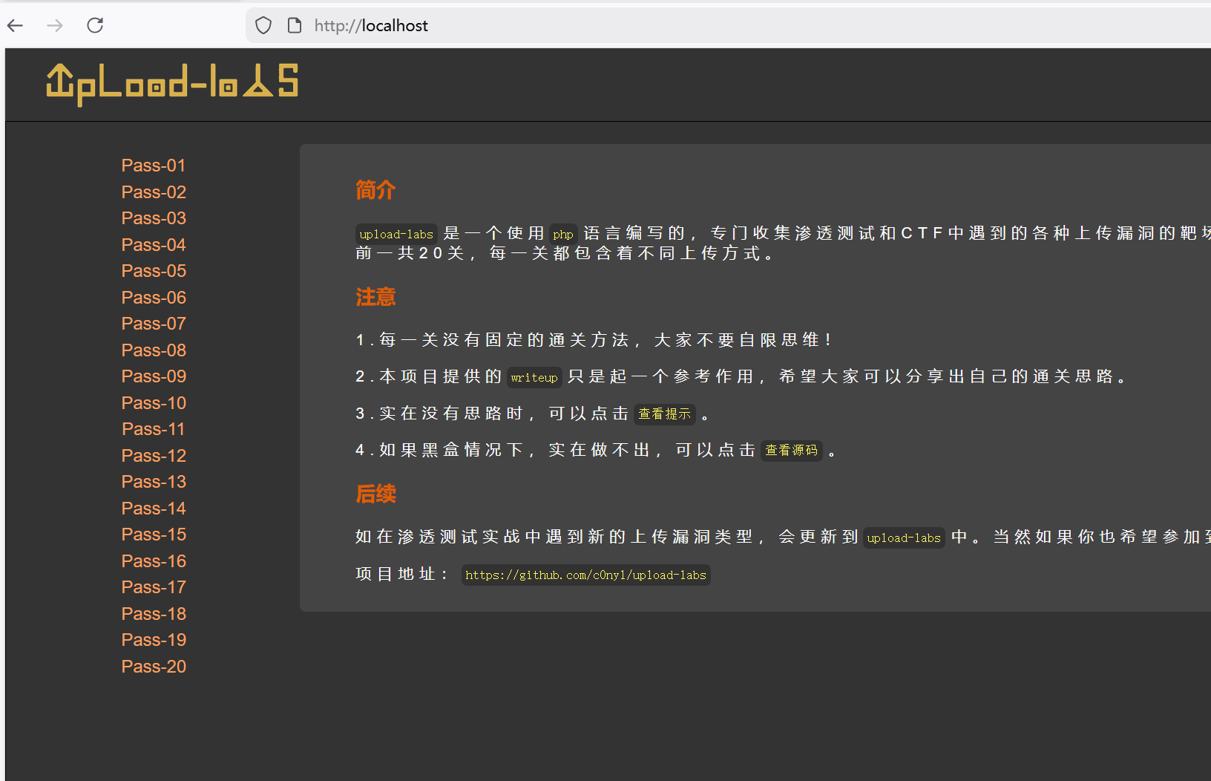This screenshot has width=1211, height=781.
Task: Click the Upload-labs logo
Action: [x=172, y=84]
